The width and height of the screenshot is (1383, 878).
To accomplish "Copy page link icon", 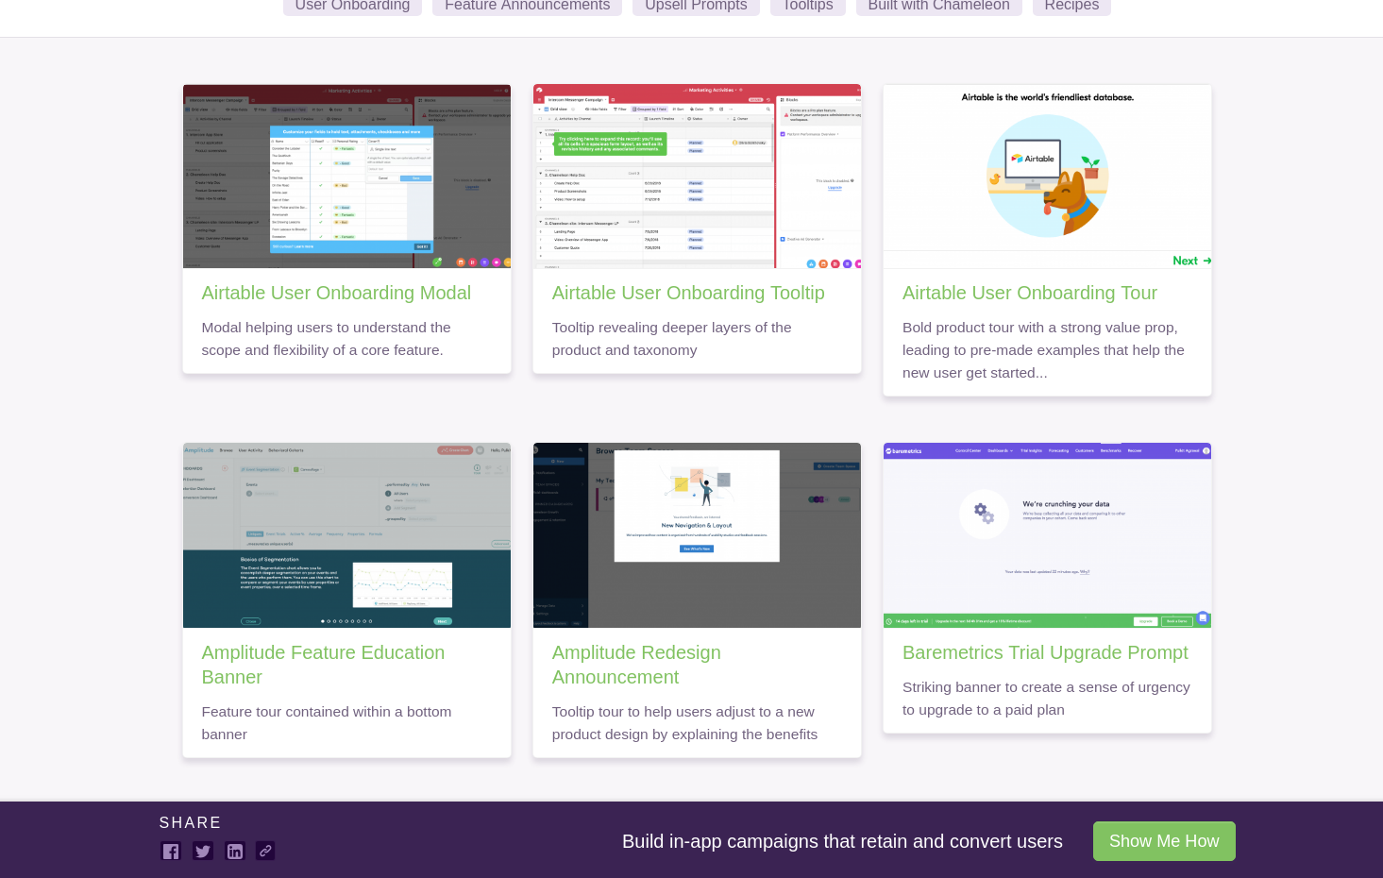I will (x=265, y=852).
